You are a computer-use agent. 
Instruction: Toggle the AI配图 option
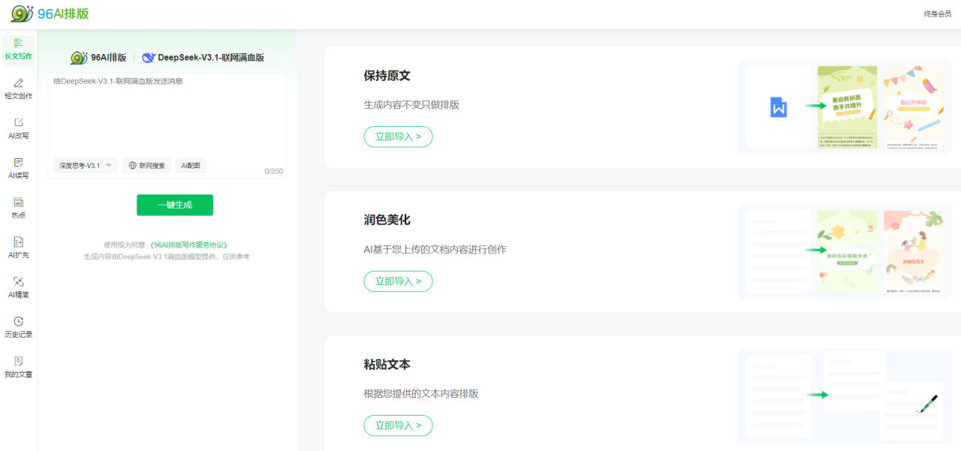click(x=191, y=166)
